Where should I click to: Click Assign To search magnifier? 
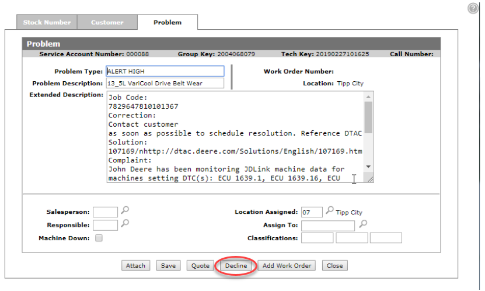[x=363, y=224]
